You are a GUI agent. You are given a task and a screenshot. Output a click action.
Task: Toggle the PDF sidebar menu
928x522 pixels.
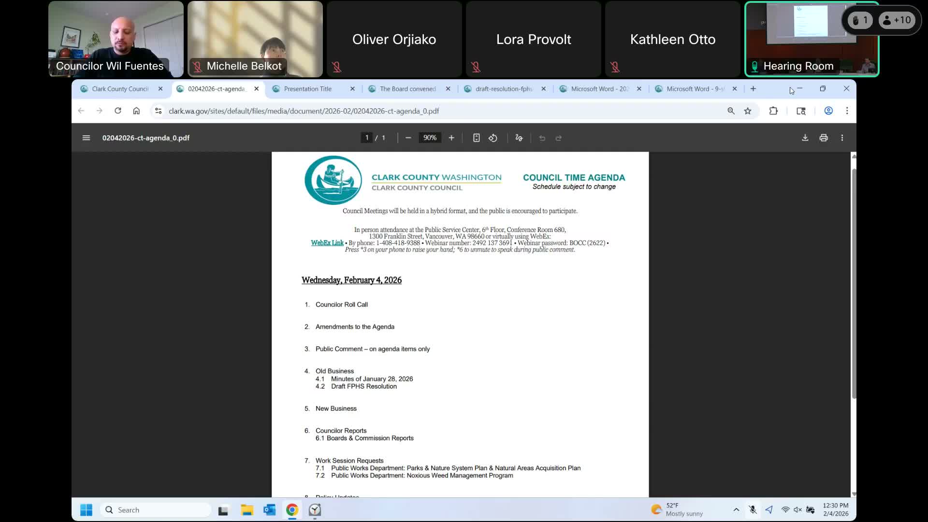click(x=86, y=138)
